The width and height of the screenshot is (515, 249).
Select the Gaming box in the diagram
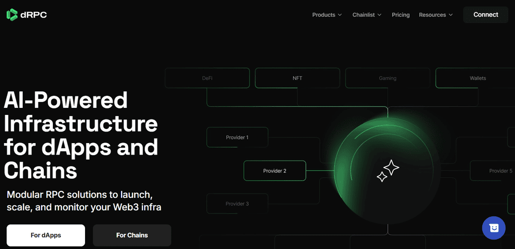[388, 78]
